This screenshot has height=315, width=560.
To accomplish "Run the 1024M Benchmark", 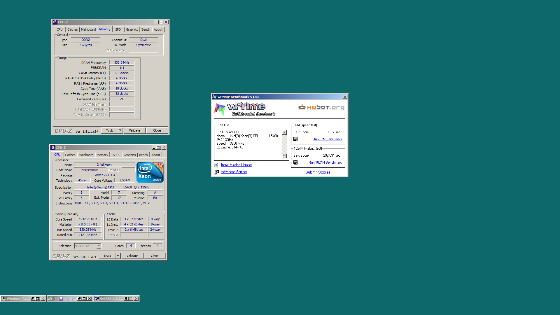I will (x=325, y=162).
